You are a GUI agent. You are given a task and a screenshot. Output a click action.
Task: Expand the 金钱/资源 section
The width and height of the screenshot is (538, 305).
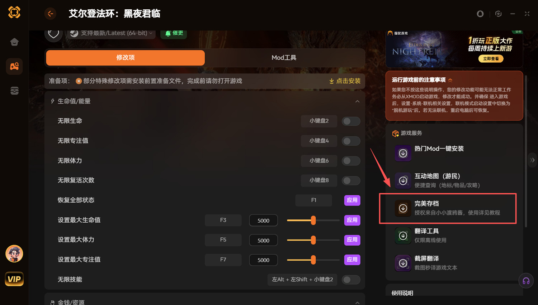(357, 302)
